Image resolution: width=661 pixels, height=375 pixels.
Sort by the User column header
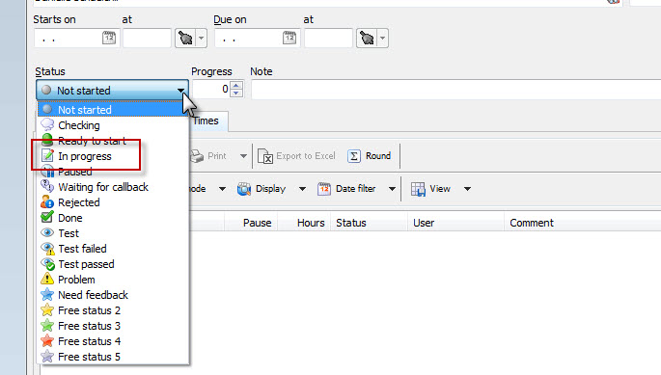point(455,223)
